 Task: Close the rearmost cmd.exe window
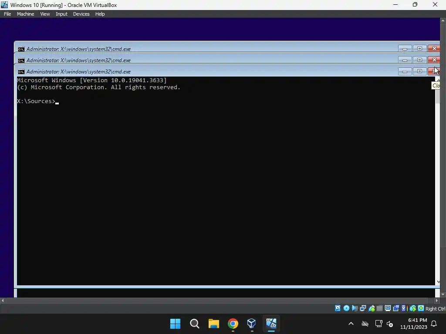click(434, 49)
